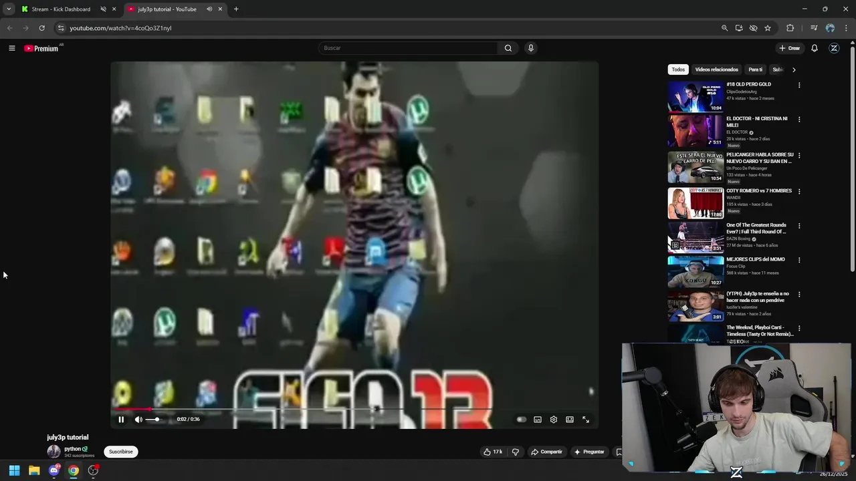Pause the video playback
The width and height of the screenshot is (856, 481).
click(x=121, y=420)
